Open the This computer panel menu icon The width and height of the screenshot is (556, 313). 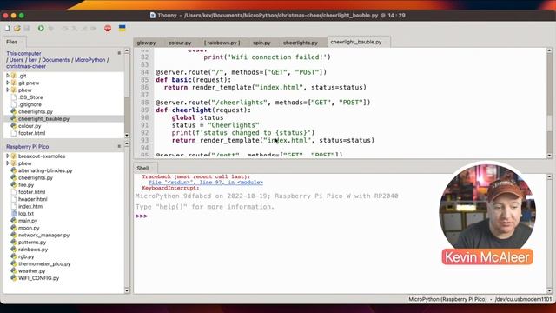point(119,53)
